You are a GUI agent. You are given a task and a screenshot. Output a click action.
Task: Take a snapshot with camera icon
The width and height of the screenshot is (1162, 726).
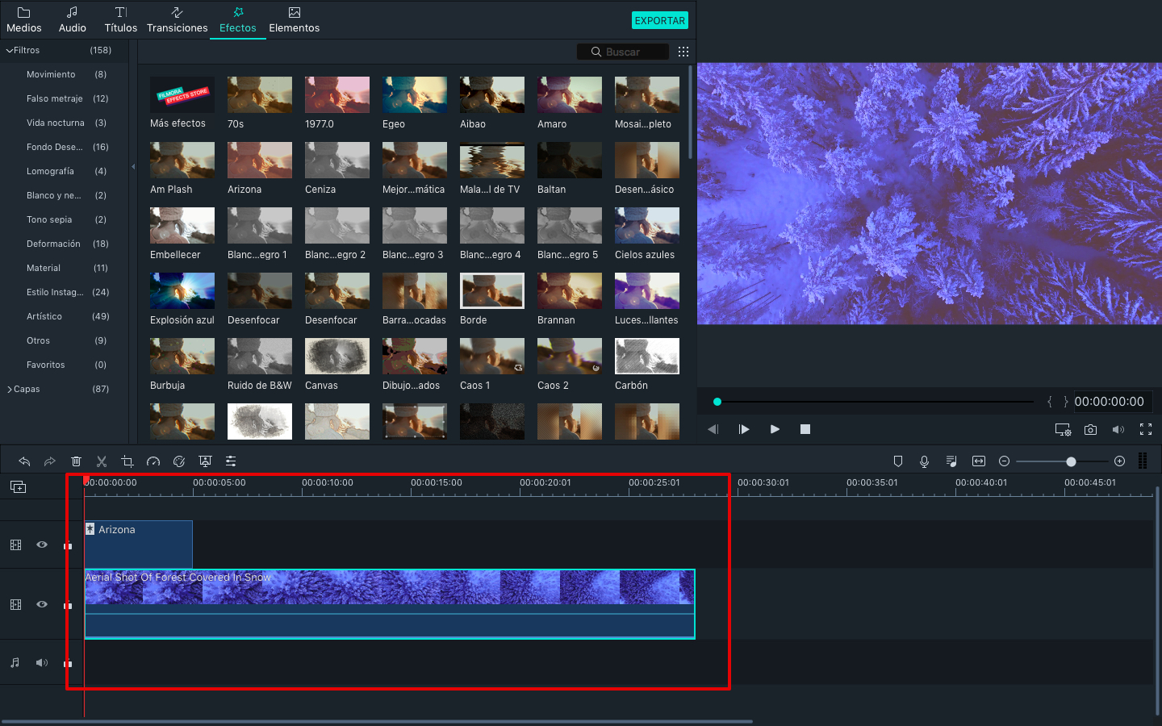pos(1090,429)
